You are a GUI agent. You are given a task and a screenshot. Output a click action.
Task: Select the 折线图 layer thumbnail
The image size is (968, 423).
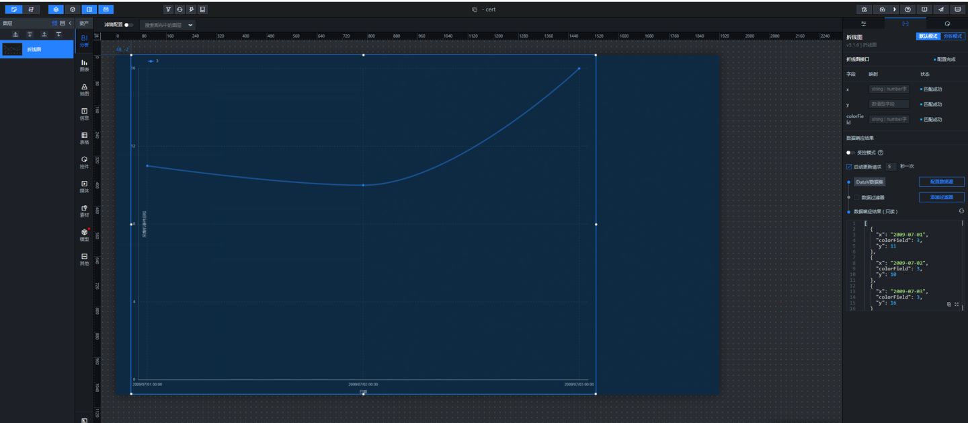click(x=12, y=49)
